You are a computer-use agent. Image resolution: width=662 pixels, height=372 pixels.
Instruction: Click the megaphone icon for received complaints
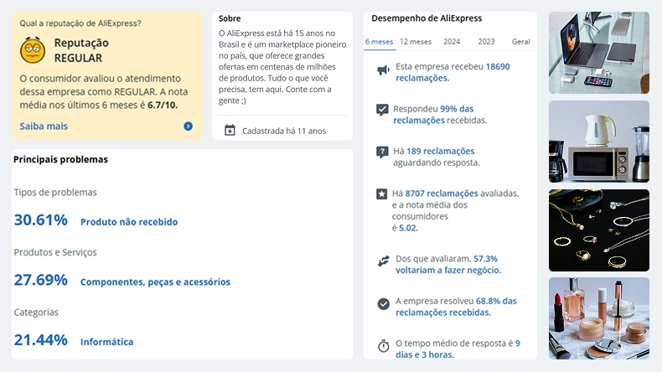click(x=383, y=70)
